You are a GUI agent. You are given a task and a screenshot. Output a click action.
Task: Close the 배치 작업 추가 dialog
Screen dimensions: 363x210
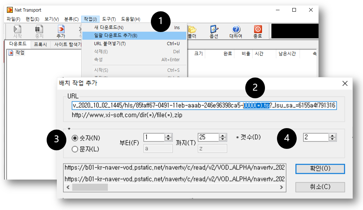click(x=345, y=83)
